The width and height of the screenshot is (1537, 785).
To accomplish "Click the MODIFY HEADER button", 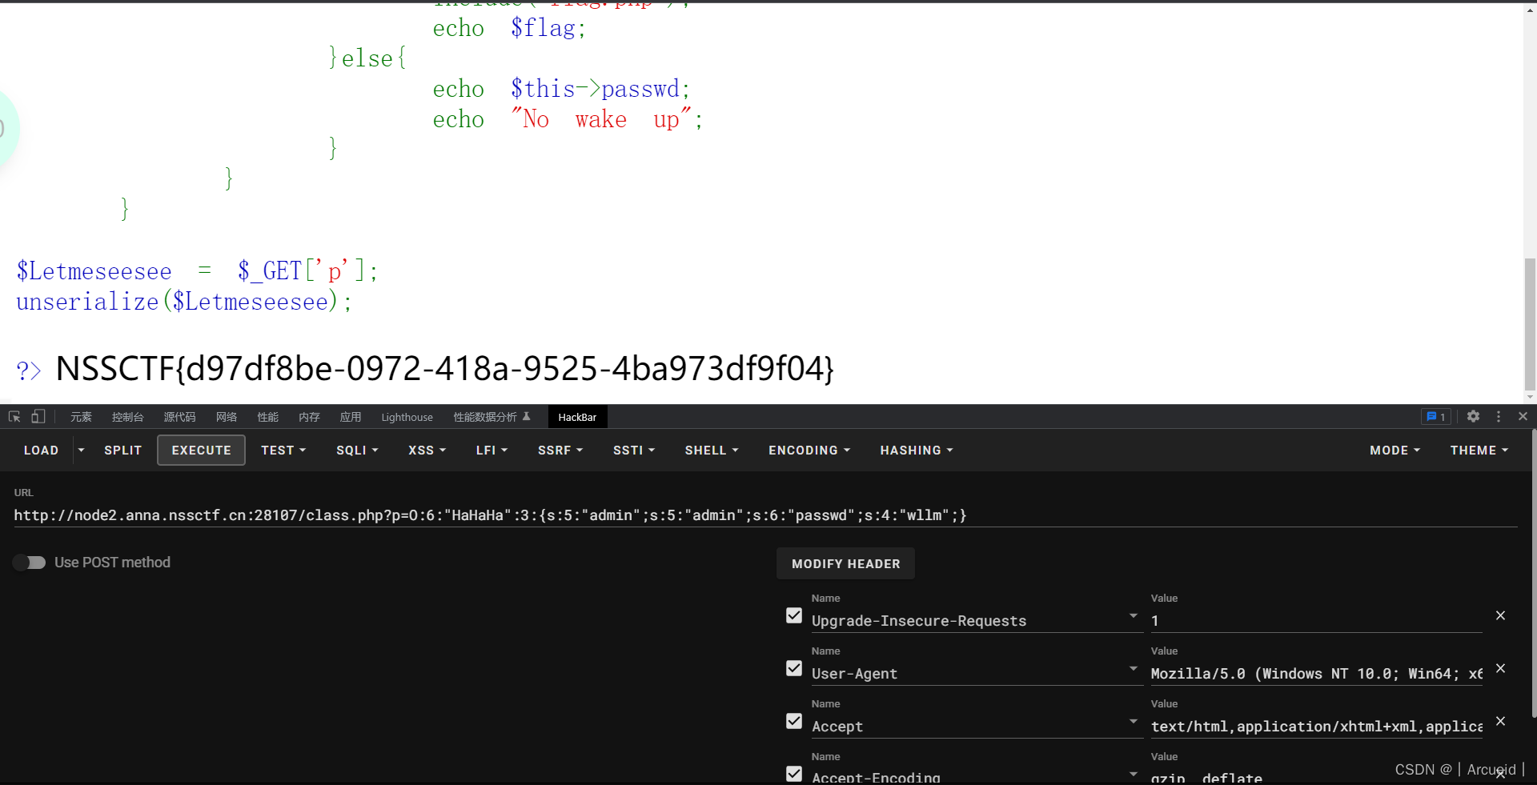I will pos(846,563).
